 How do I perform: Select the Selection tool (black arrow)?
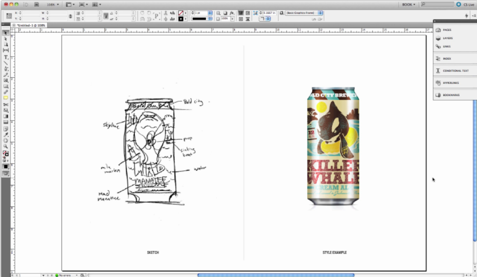(x=6, y=33)
